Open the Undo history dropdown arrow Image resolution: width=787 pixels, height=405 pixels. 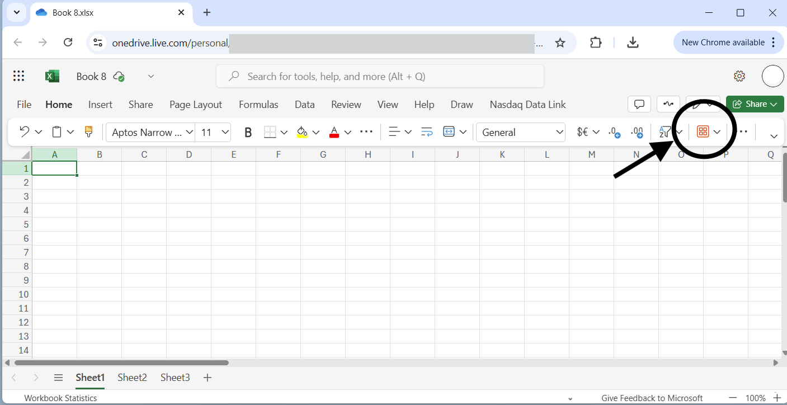(x=38, y=132)
